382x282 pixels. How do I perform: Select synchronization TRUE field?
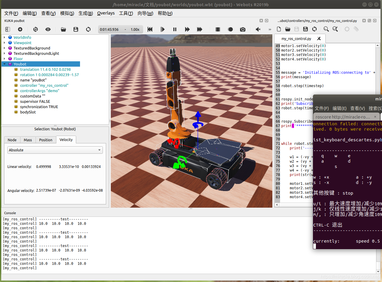click(x=39, y=107)
